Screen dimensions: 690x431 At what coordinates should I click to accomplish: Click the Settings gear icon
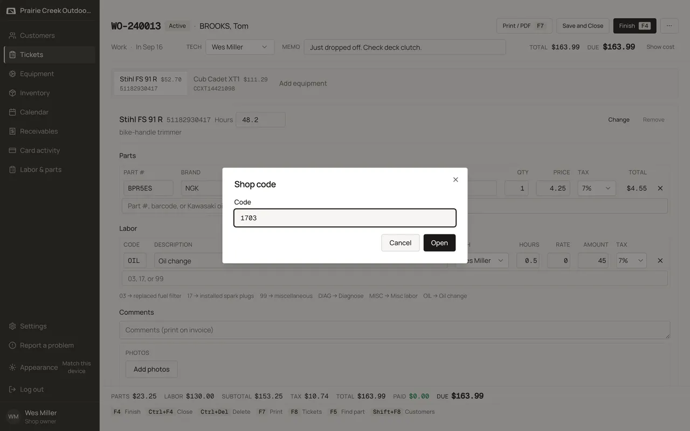(x=12, y=326)
